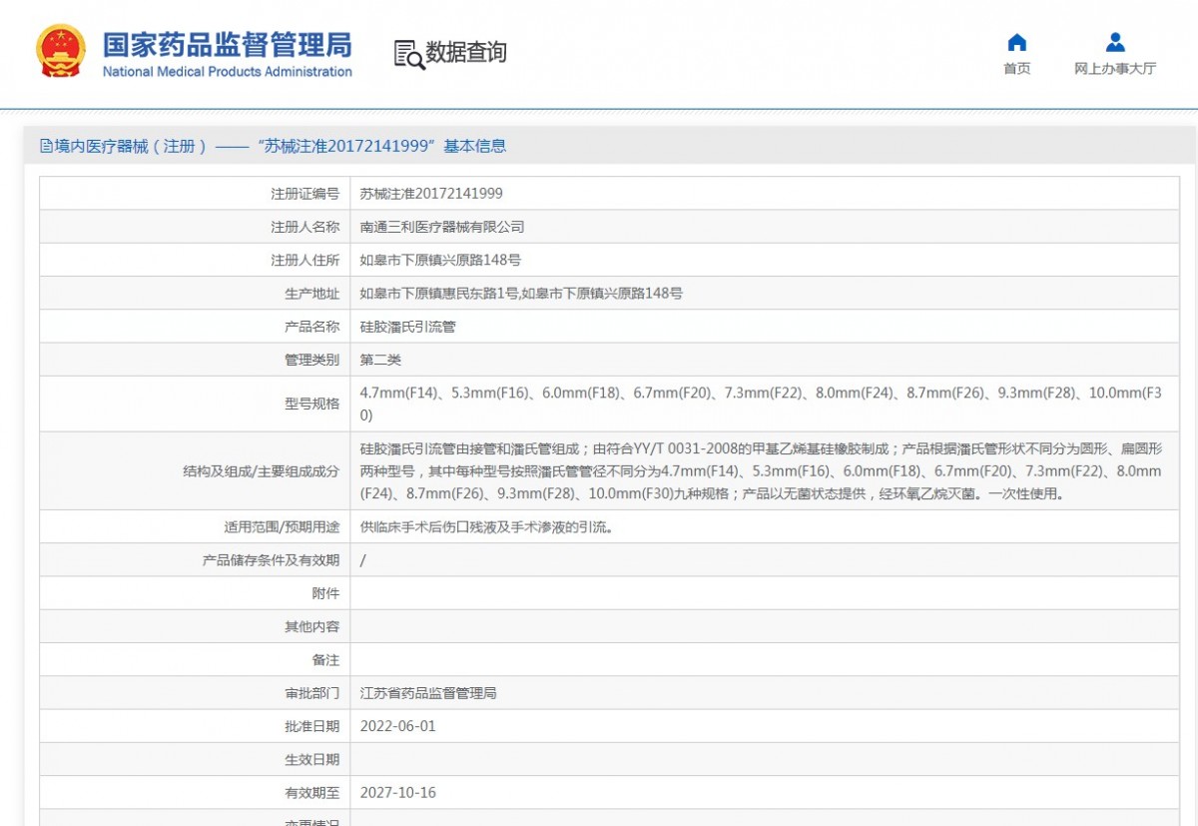Click the 有效期至 label cell
The height and width of the screenshot is (826, 1198).
click(x=195, y=793)
